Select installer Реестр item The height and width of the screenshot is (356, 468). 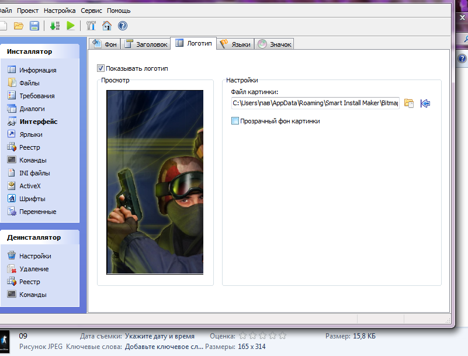pyautogui.click(x=24, y=147)
